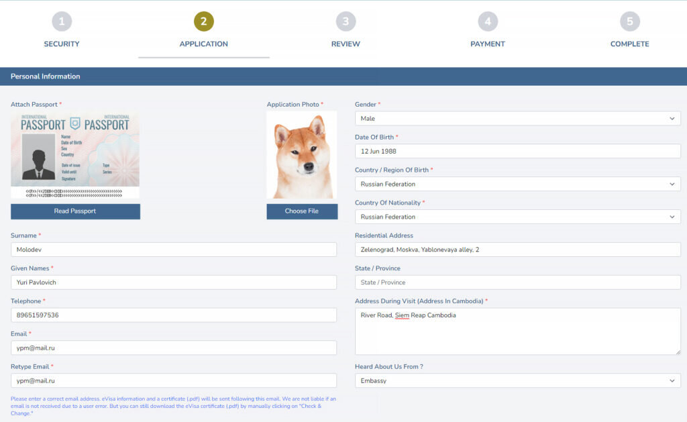Screen dimensions: 687x422
Task: Click the Date Of Birth field
Action: [x=517, y=151]
